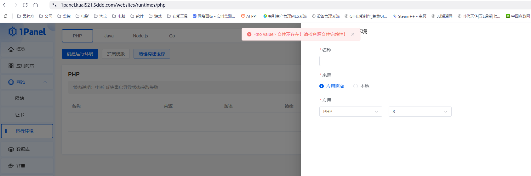Click 名称 column header in table
Viewport: 531px width, 176px height.
point(76,106)
